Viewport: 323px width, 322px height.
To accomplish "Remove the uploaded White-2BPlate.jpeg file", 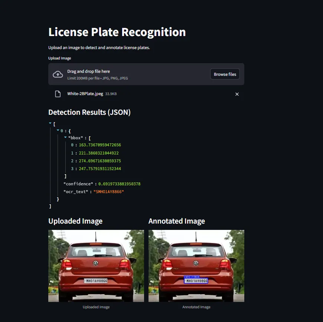I will tap(237, 94).
